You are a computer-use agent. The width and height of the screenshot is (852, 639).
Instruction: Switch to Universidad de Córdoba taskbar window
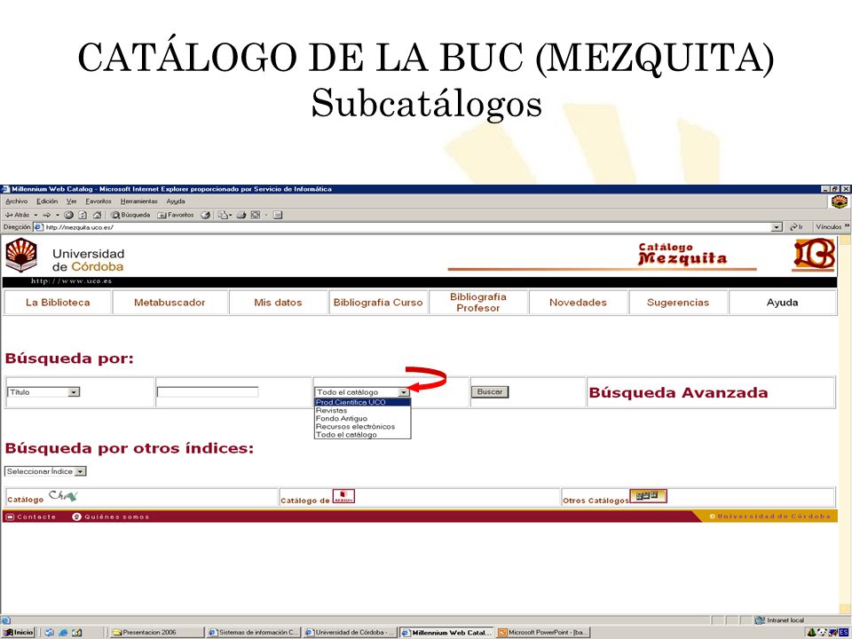pyautogui.click(x=350, y=633)
